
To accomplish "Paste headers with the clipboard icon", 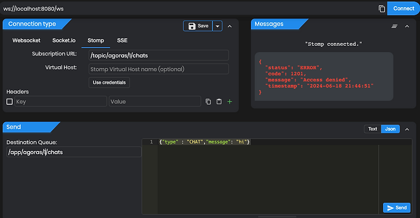I will click(219, 101).
